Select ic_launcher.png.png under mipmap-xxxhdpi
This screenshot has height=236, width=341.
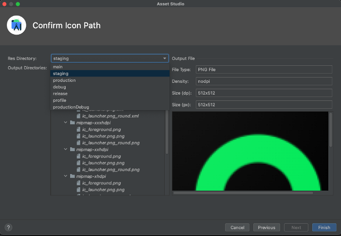(x=103, y=136)
